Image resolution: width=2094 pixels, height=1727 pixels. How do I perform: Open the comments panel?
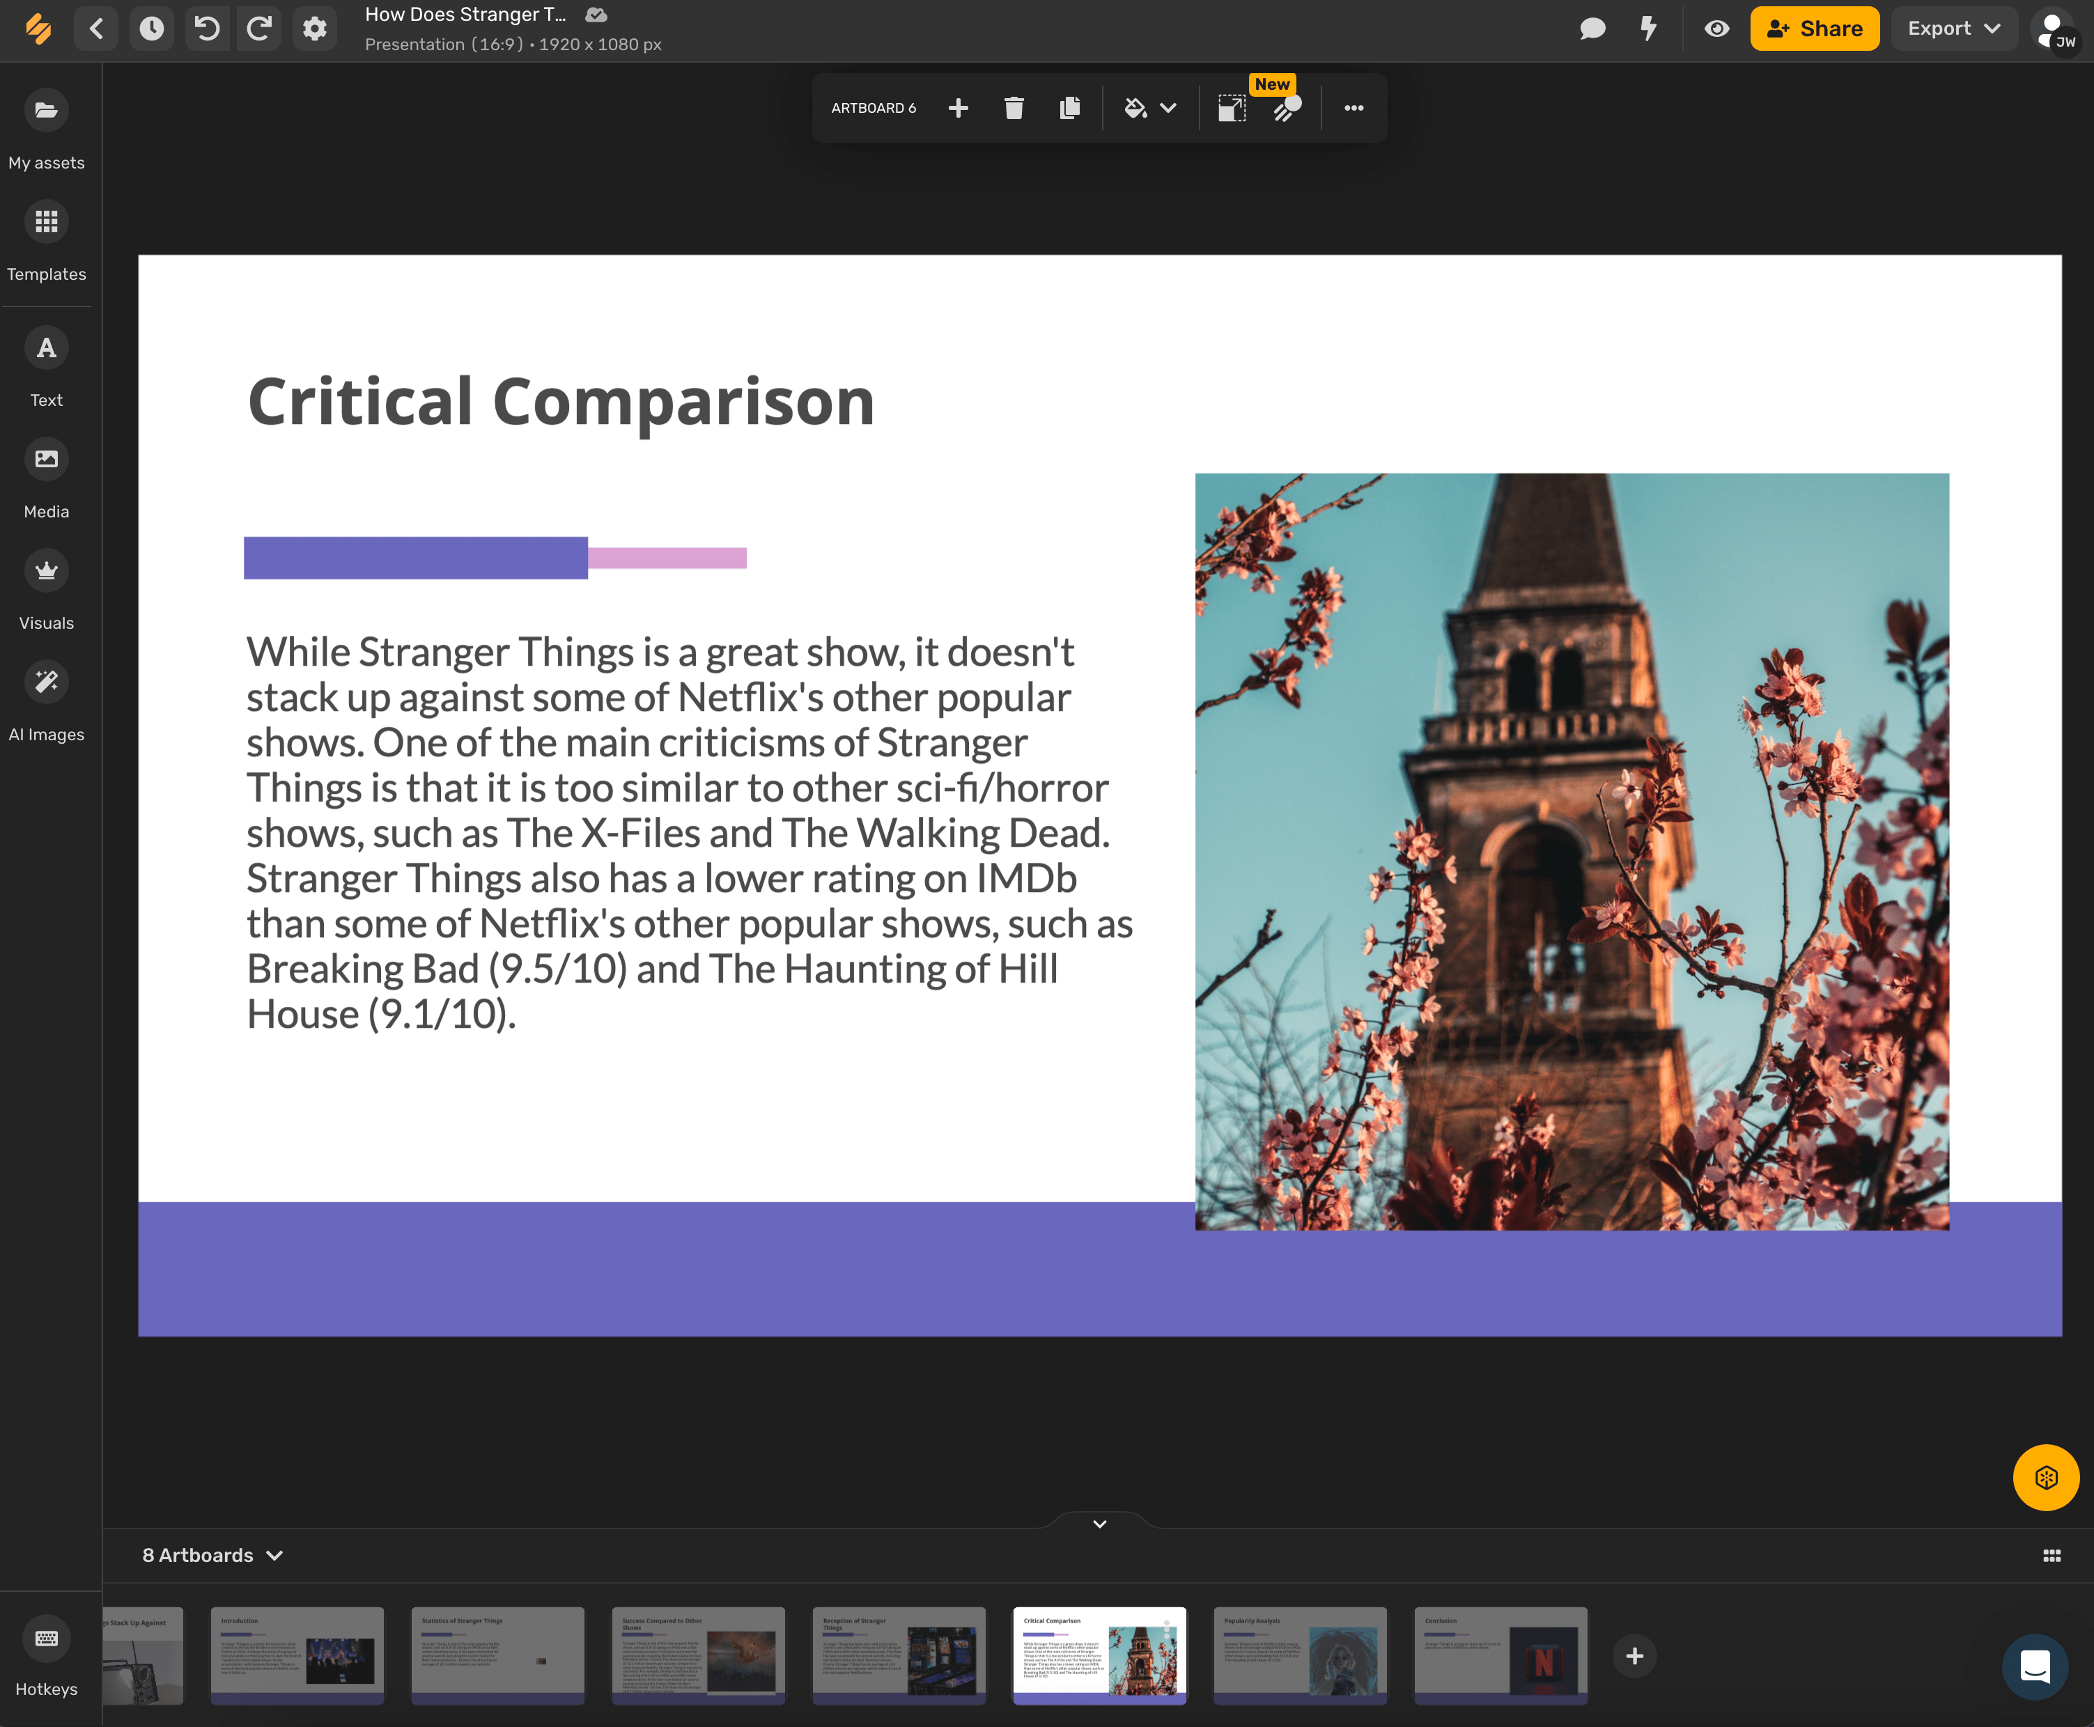click(x=1592, y=29)
